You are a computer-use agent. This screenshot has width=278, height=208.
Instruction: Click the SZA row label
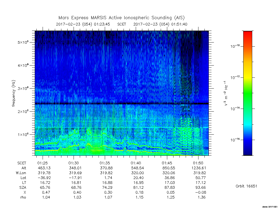coord(23,187)
